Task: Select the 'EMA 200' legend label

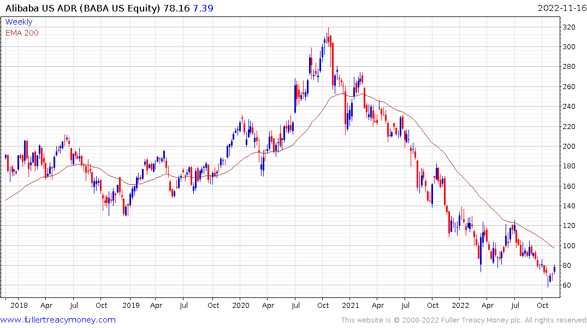Action: point(22,33)
